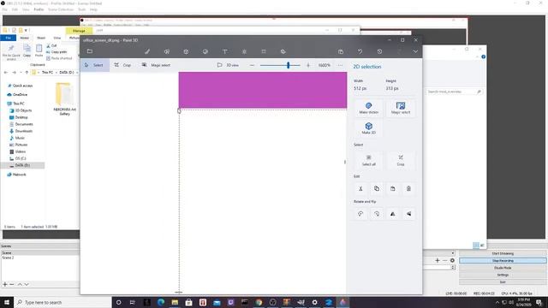This screenshot has height=308, width=548.
Task: Click Pin to Quick access
Action: [11, 52]
